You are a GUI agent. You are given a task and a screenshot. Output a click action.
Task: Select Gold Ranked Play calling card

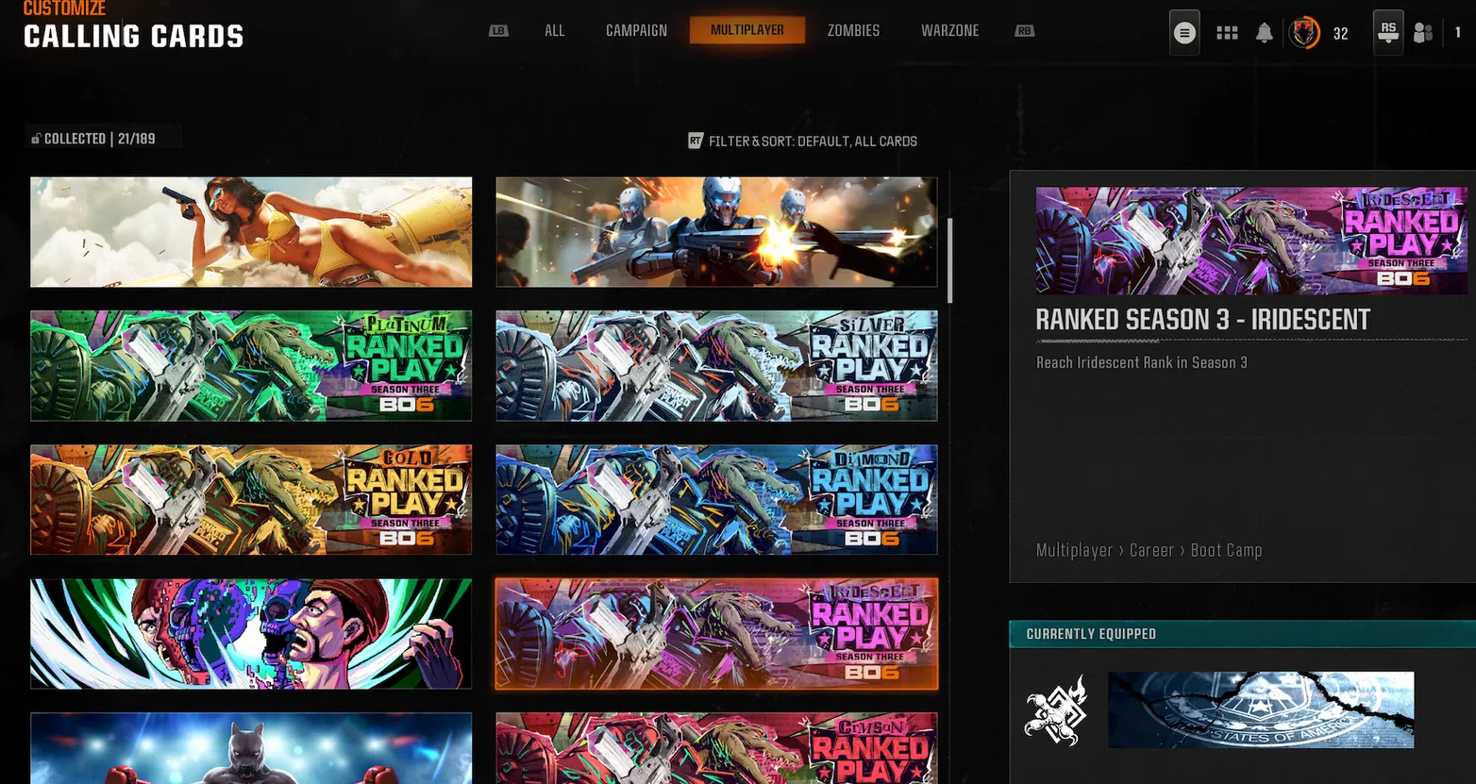251,500
